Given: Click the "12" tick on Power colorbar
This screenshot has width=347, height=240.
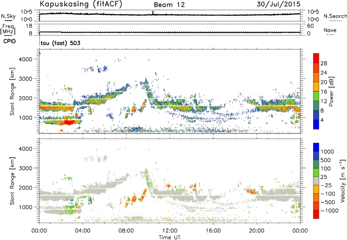Looking at the screenshot, I should point(324,101).
